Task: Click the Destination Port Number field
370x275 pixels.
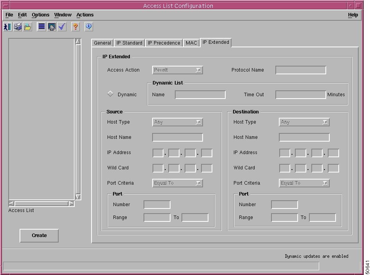Action: pos(284,205)
